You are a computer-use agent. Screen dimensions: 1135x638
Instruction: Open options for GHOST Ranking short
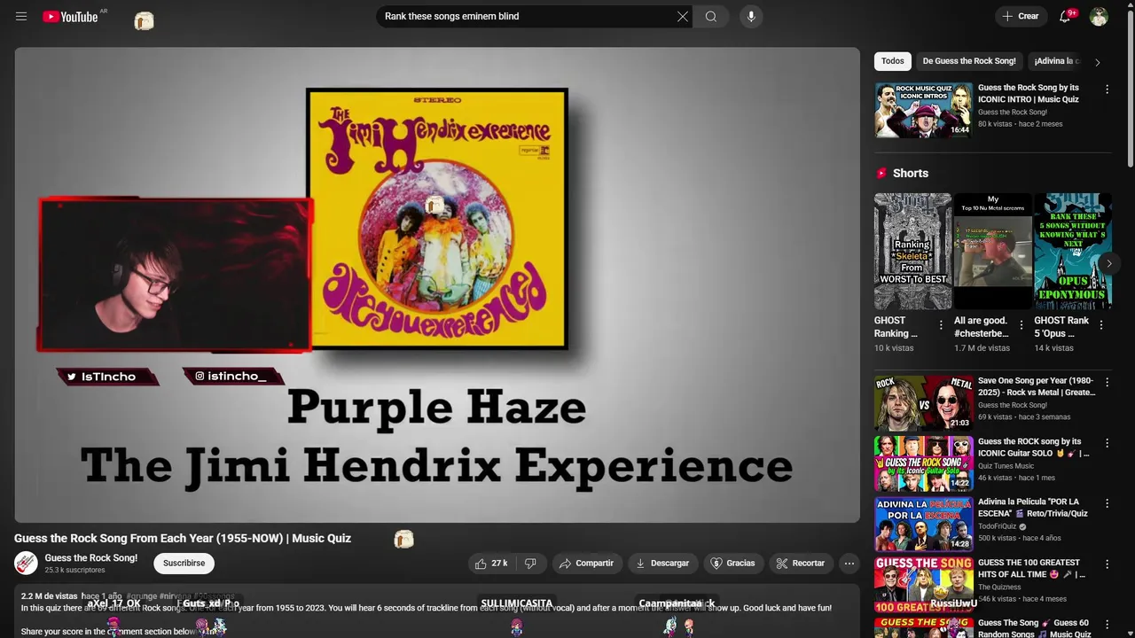point(941,325)
